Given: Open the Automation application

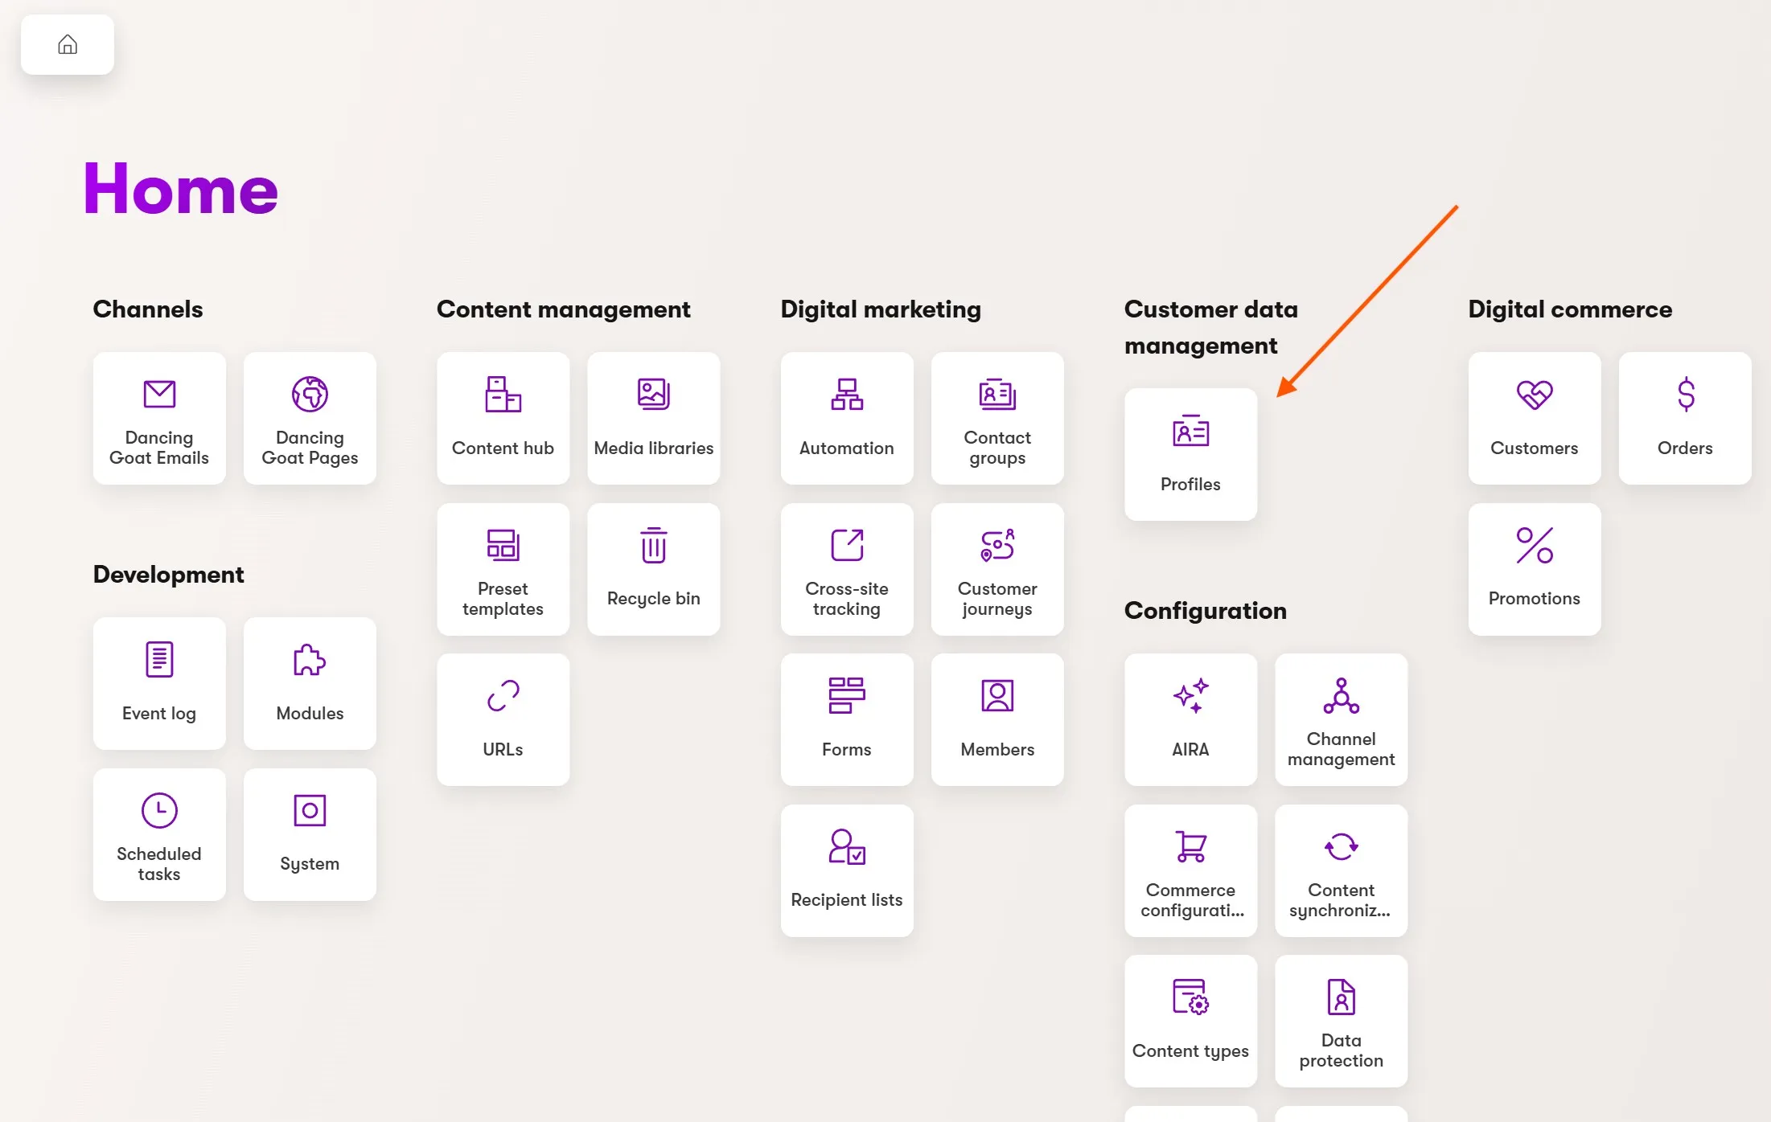Looking at the screenshot, I should (846, 418).
